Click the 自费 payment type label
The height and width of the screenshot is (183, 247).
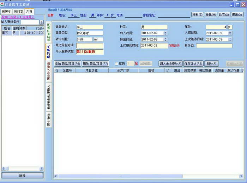click(x=51, y=15)
